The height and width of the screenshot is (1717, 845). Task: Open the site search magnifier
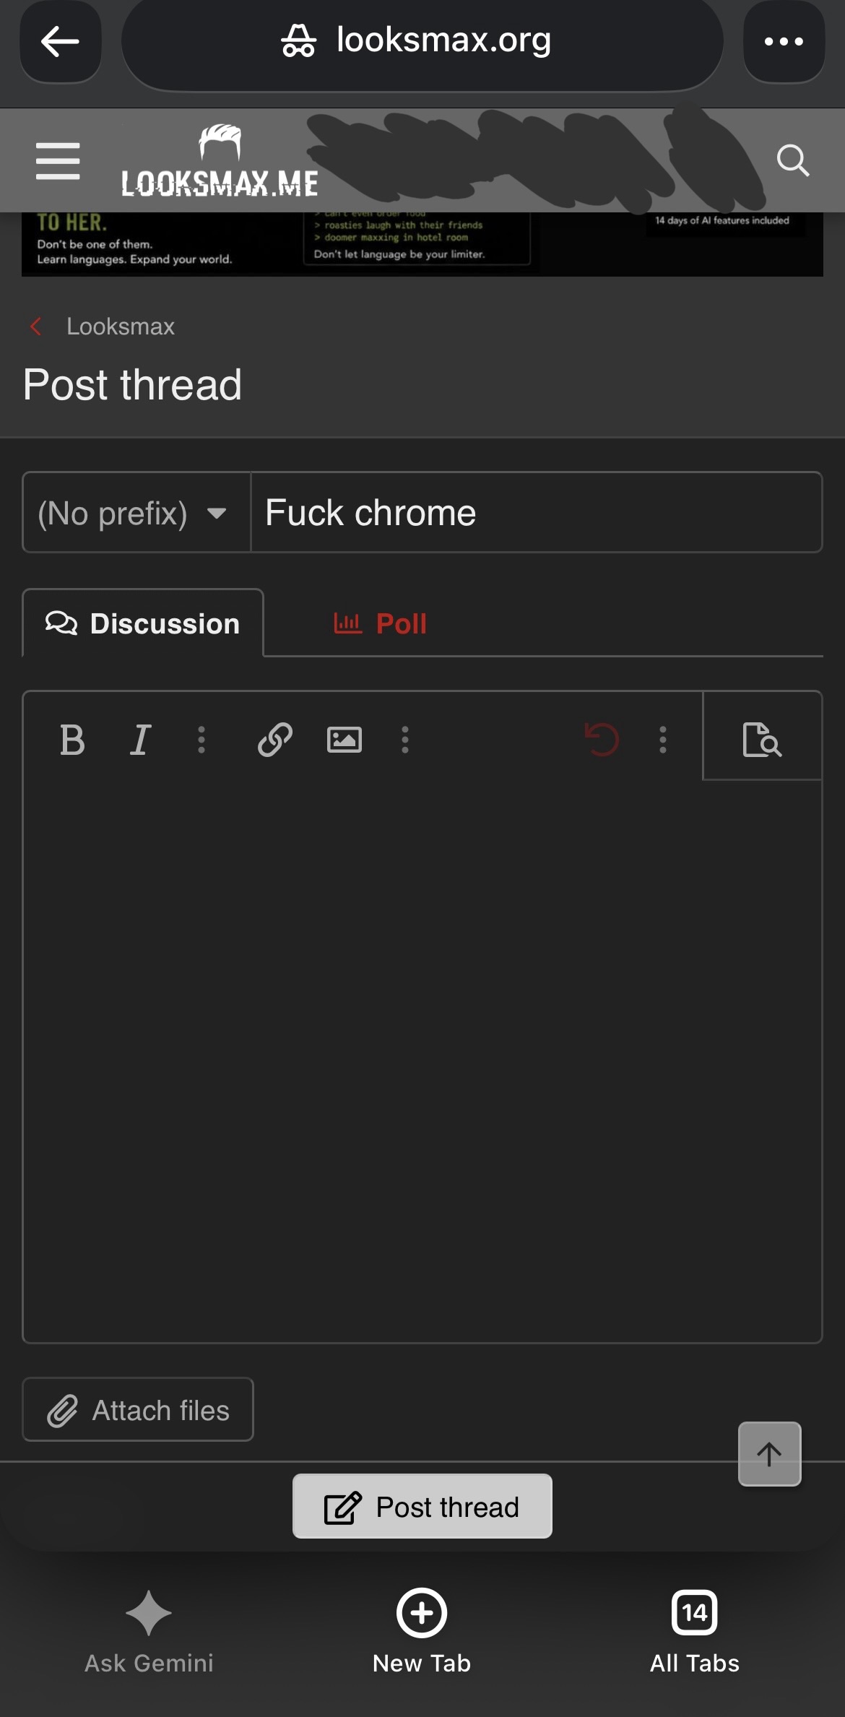(x=792, y=160)
